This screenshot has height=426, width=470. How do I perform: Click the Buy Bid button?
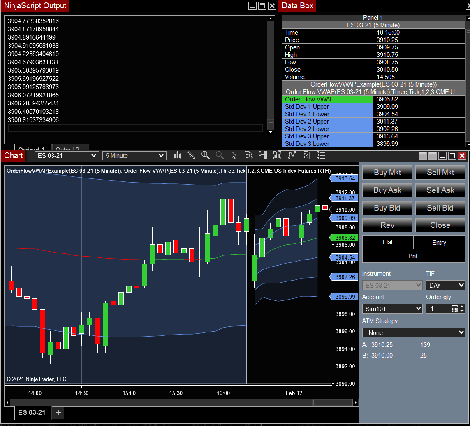pos(387,208)
